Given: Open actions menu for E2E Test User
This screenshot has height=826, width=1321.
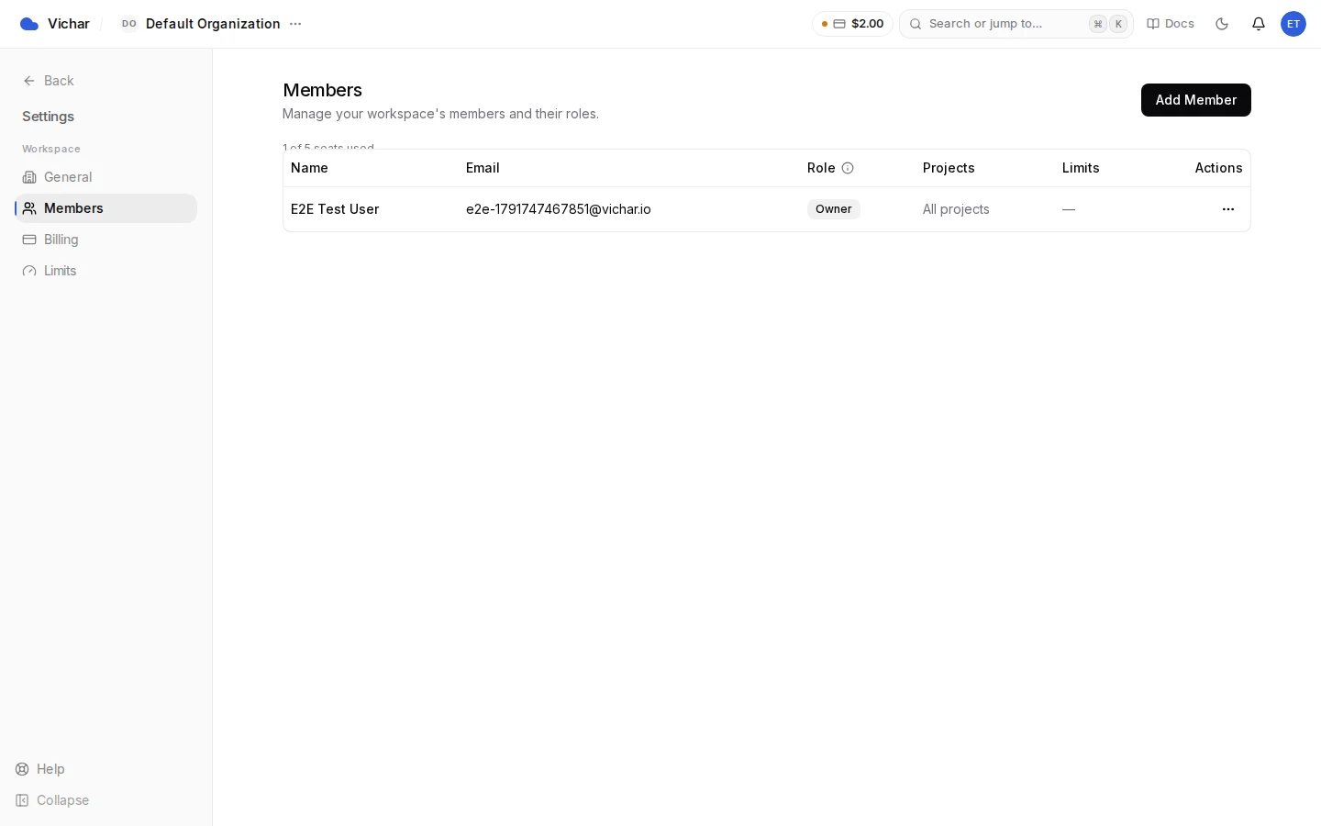Looking at the screenshot, I should click(1228, 209).
